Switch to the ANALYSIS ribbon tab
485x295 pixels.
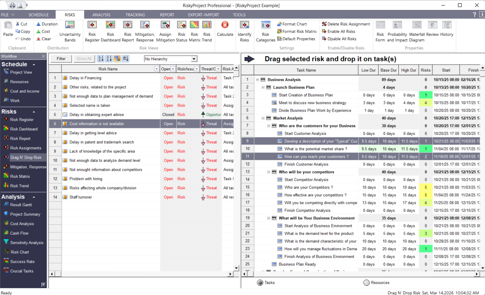(101, 15)
